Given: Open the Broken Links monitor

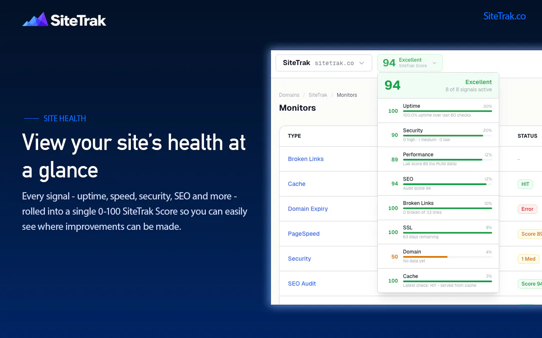Looking at the screenshot, I should click(x=306, y=159).
